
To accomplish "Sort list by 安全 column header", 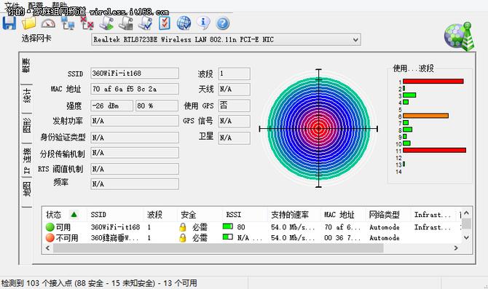I will [x=200, y=215].
